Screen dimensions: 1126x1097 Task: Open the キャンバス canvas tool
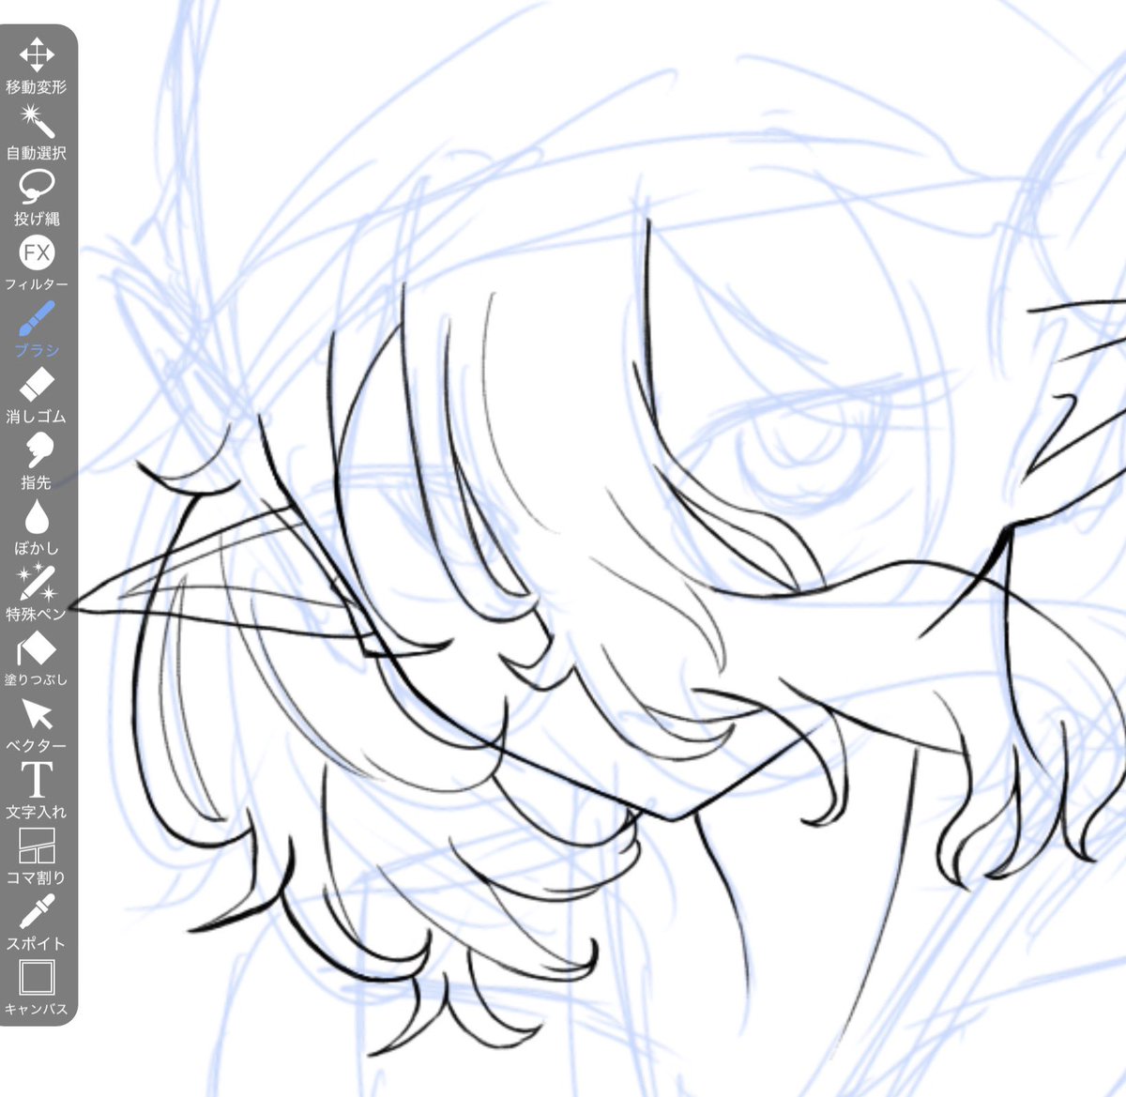(x=37, y=988)
